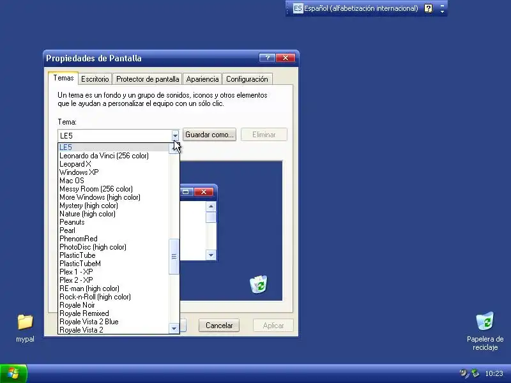Click the Windows Start button
The height and width of the screenshot is (383, 511).
pyautogui.click(x=13, y=373)
